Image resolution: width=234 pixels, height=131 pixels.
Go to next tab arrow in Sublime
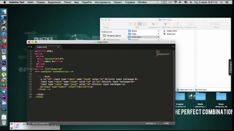click(x=31, y=47)
